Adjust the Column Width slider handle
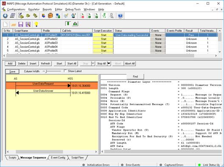Viewport: 224px width, 167px height. 46,71
